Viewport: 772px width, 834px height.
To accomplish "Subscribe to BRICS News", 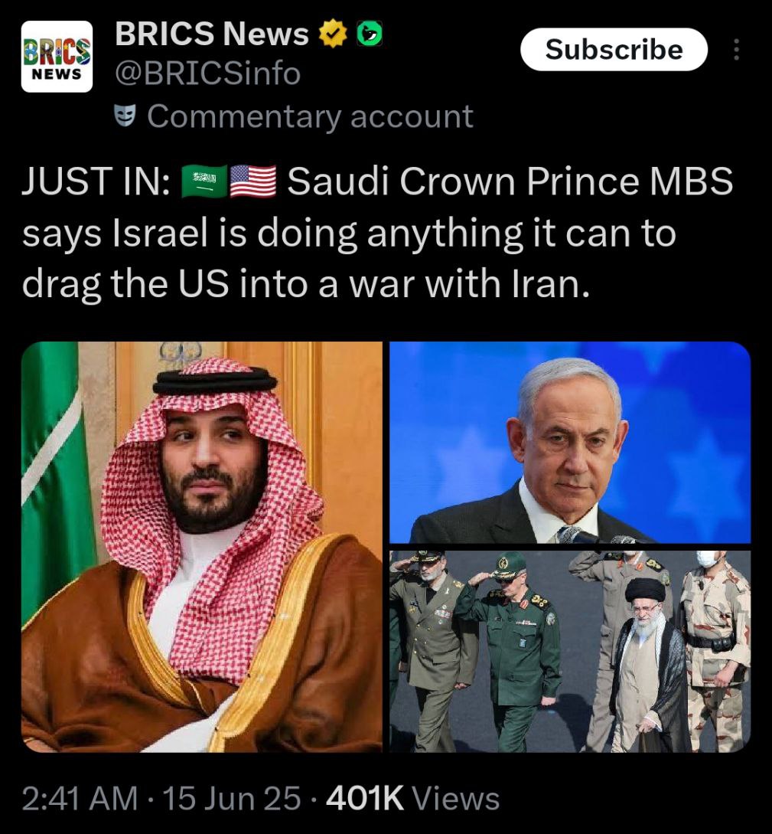I will point(614,50).
